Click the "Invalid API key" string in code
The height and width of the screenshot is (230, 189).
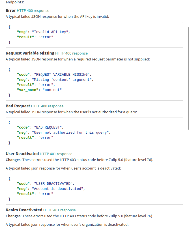51,32
